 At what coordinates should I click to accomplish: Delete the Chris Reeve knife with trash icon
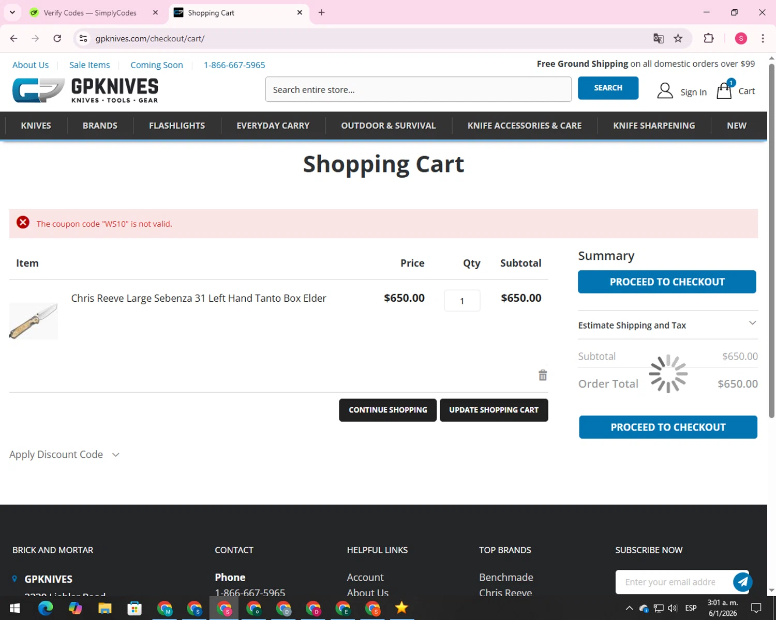(x=543, y=375)
